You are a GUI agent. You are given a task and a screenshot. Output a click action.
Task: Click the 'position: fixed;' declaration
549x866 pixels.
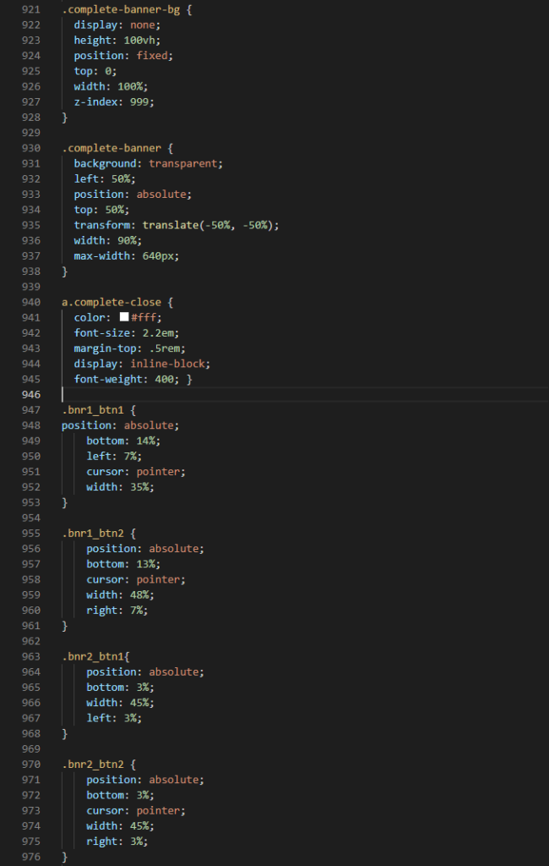(123, 56)
